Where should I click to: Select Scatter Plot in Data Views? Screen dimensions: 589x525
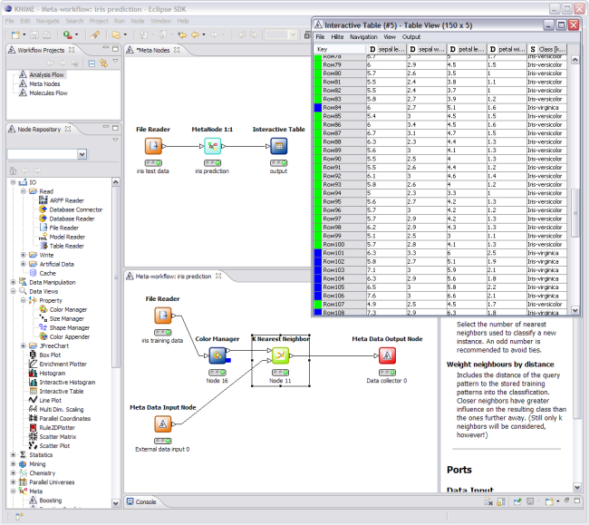pyautogui.click(x=54, y=446)
